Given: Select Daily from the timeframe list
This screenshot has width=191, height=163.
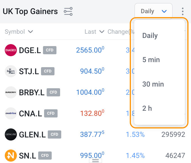Looking at the screenshot, I should pyautogui.click(x=150, y=36).
